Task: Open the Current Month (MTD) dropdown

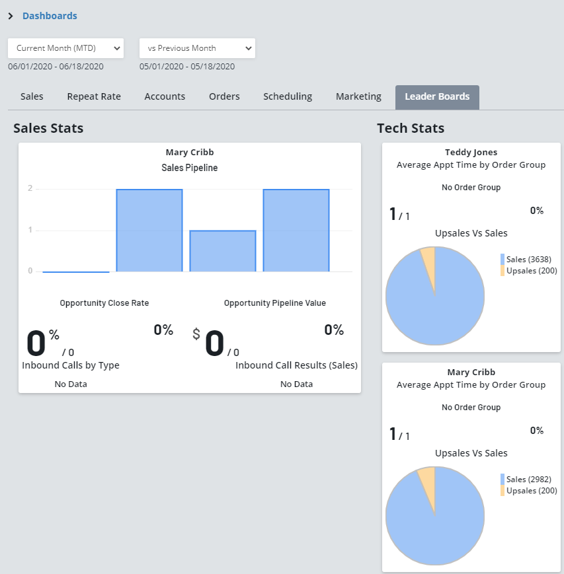Action: [x=65, y=48]
